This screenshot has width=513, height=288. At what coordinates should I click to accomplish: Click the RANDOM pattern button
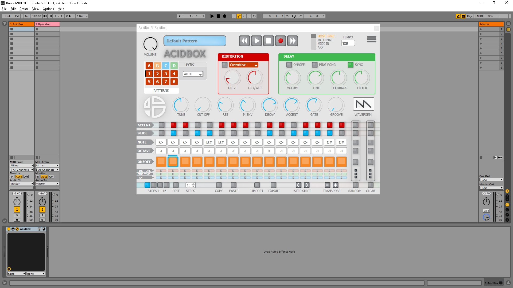click(356, 185)
